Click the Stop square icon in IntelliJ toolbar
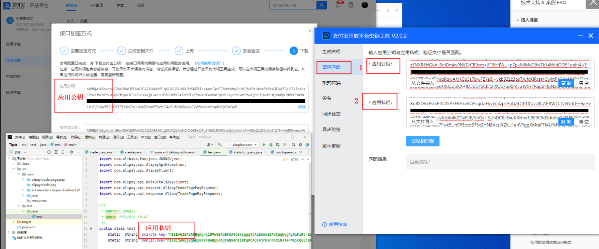The height and width of the screenshot is (249, 599). pyautogui.click(x=285, y=145)
